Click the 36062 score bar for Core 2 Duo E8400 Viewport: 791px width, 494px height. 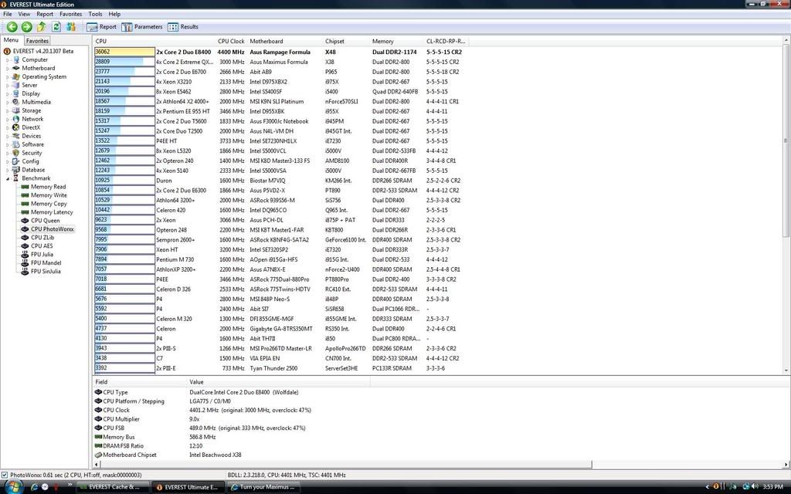pos(124,52)
